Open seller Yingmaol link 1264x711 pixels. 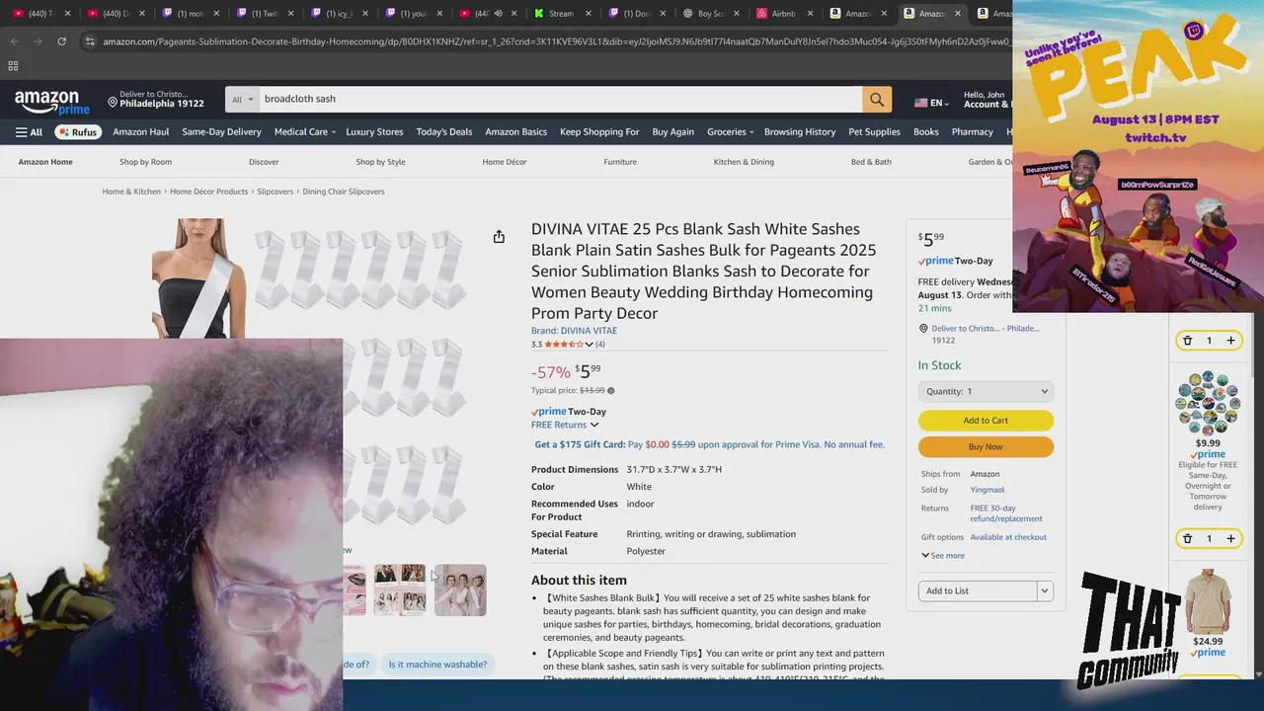[987, 490]
